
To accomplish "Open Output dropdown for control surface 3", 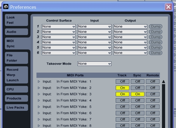I will pos(130,37).
